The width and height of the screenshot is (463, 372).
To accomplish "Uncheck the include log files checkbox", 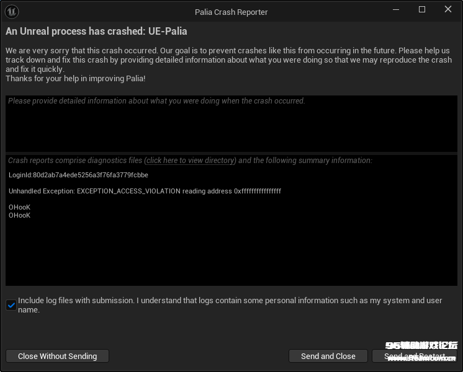I will point(11,304).
